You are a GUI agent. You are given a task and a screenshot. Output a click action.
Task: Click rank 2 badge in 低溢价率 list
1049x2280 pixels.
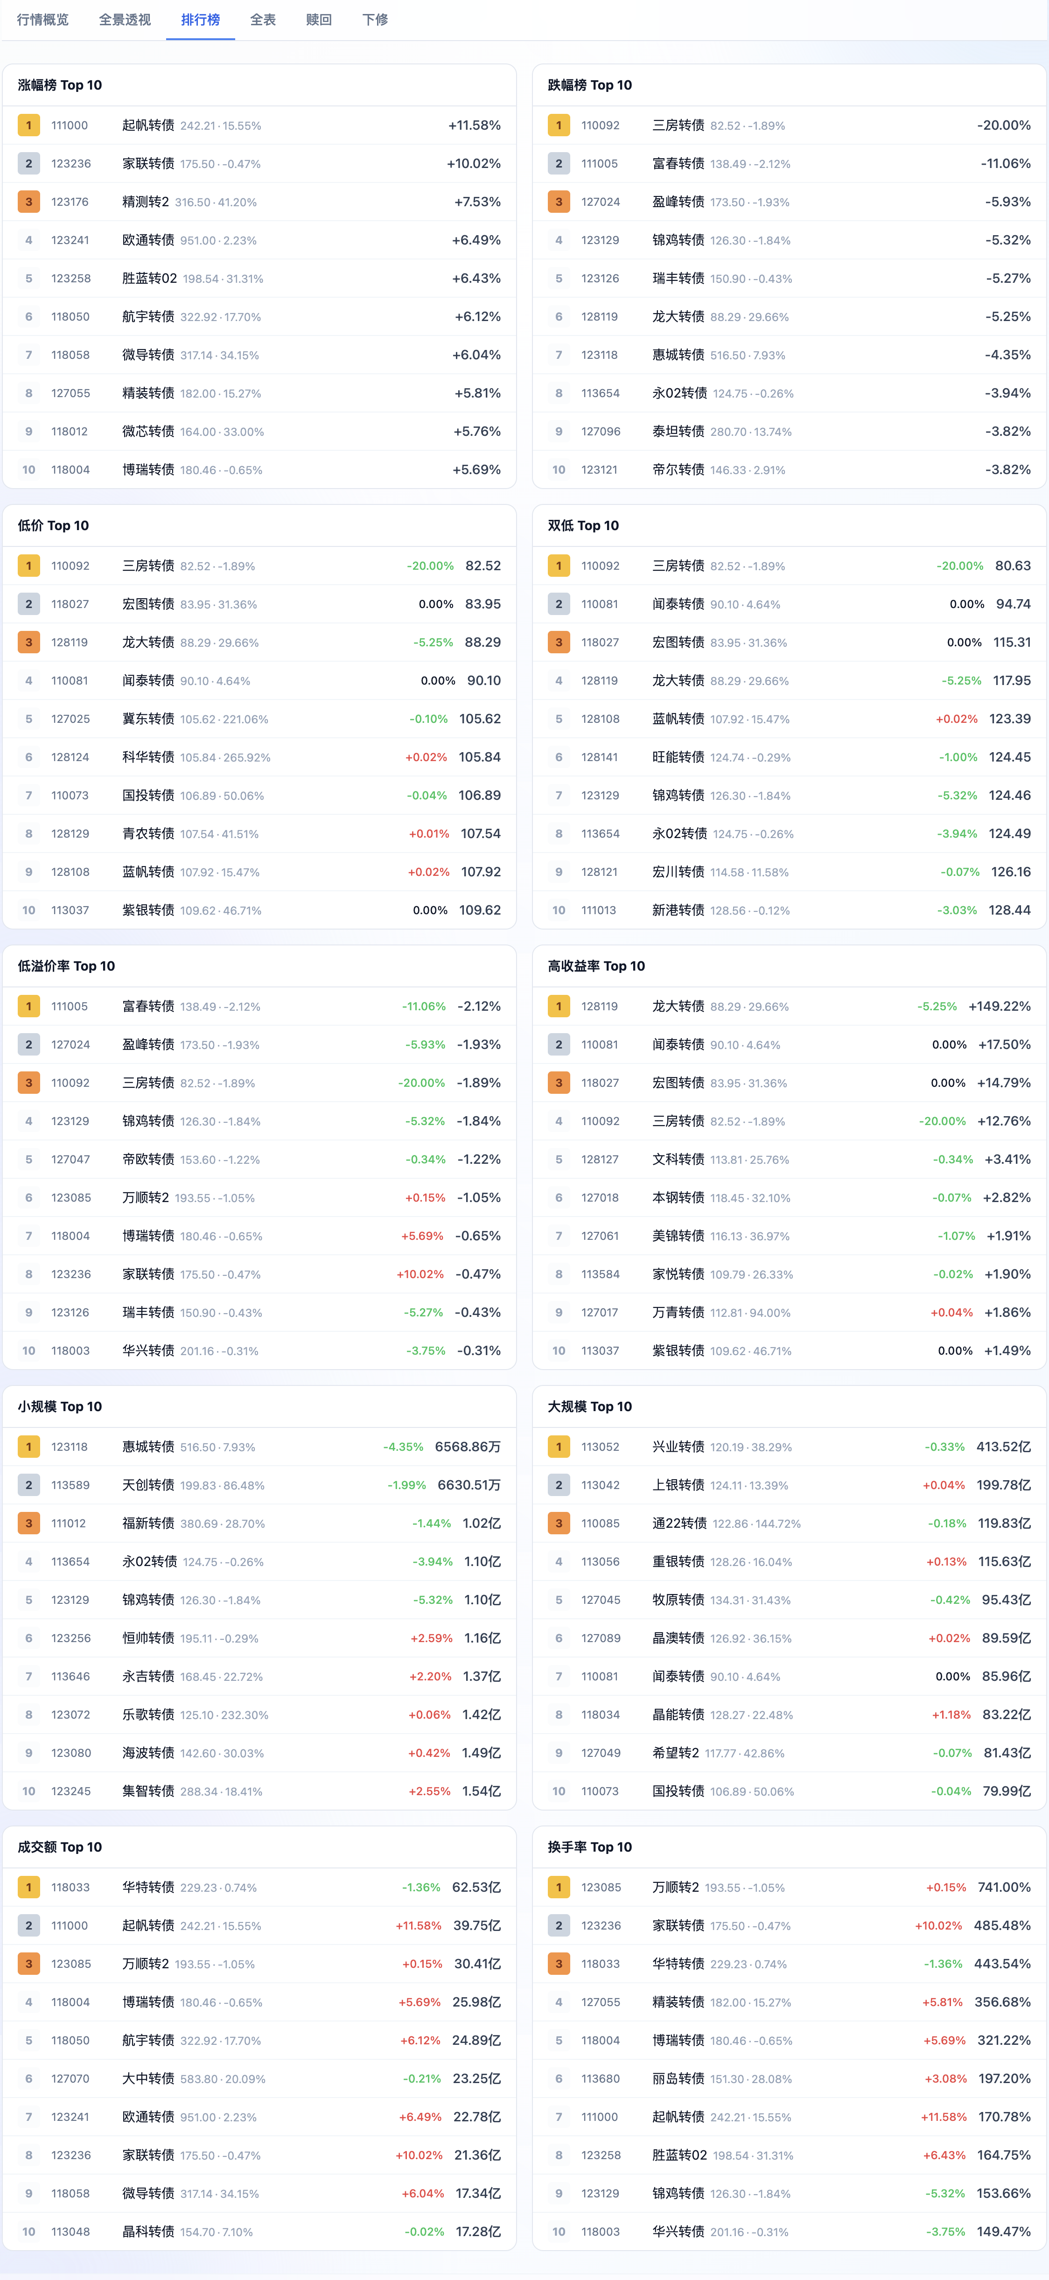tap(28, 1044)
